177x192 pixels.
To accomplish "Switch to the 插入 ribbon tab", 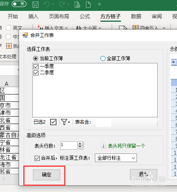I will coord(33,16).
